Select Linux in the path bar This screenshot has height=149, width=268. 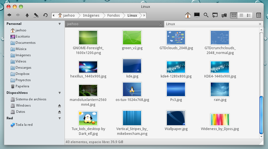(132, 15)
